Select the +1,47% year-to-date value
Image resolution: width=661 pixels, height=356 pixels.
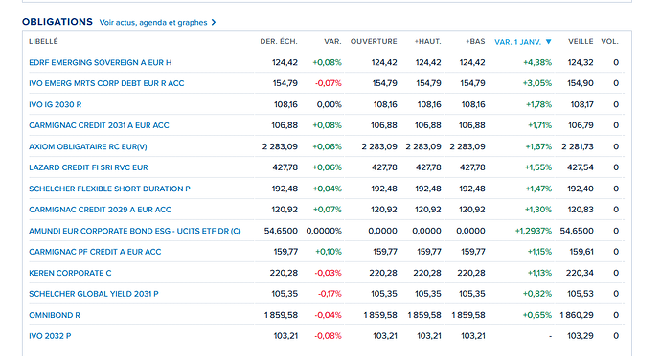[538, 189]
